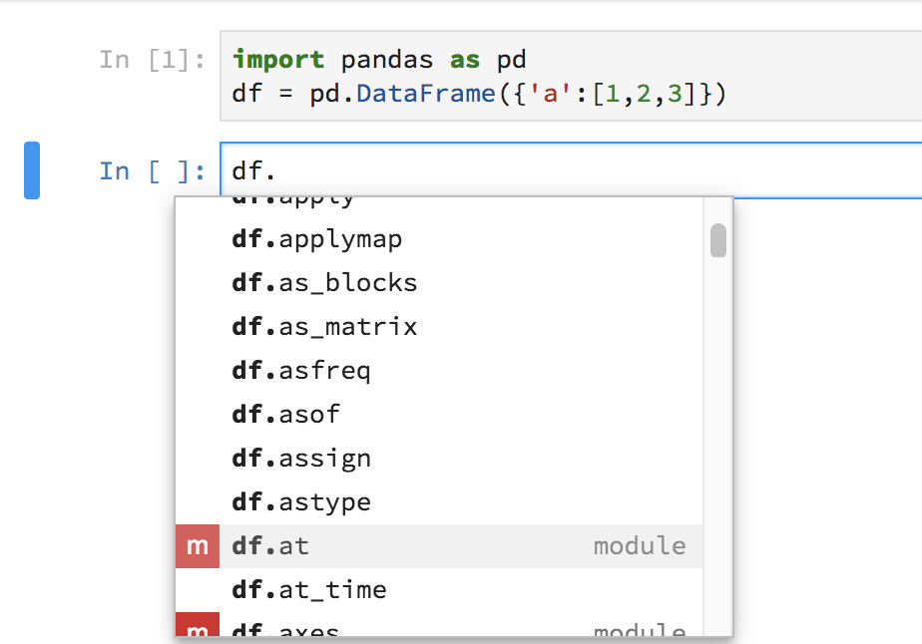This screenshot has width=922, height=644.
Task: Click the In [1] prompt label
Action: click(x=153, y=60)
